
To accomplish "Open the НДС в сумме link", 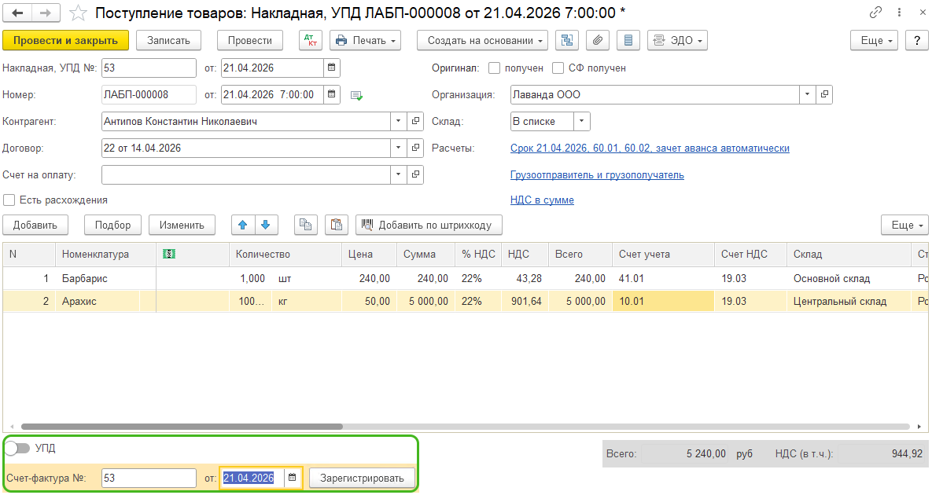I will coord(542,200).
